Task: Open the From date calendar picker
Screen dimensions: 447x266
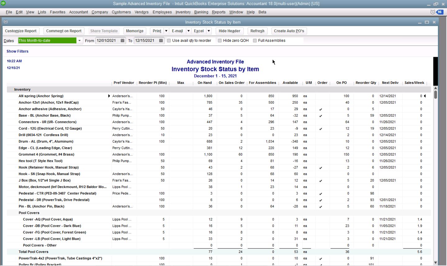Action: (x=123, y=41)
